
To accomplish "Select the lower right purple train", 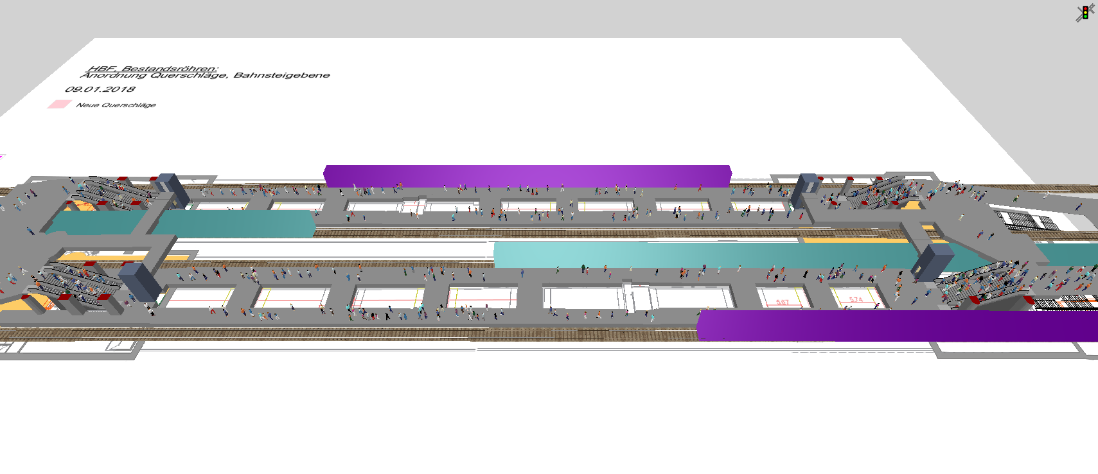I will pos(897,326).
